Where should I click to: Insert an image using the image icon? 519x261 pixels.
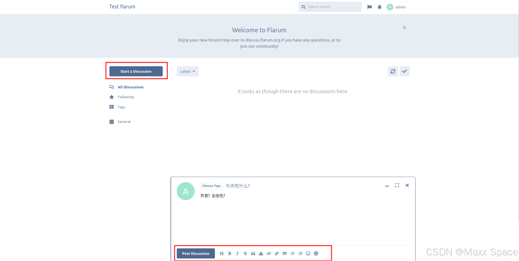(284, 253)
